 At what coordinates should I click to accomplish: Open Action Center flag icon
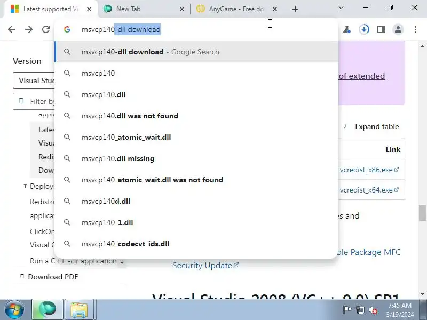(x=347, y=310)
